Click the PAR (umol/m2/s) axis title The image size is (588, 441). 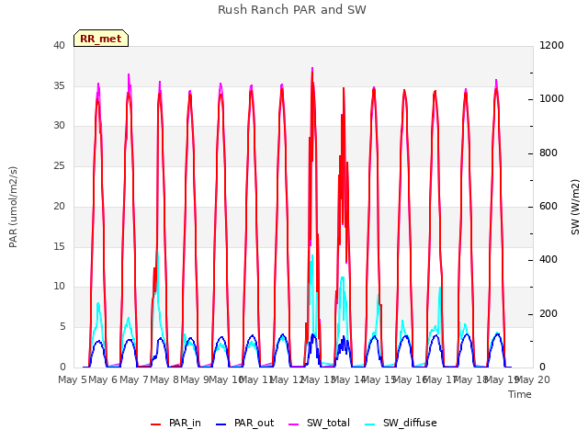(13, 207)
